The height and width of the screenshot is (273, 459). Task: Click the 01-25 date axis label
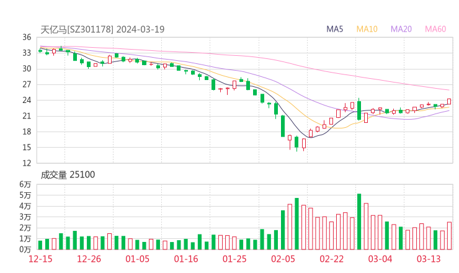point(234,259)
